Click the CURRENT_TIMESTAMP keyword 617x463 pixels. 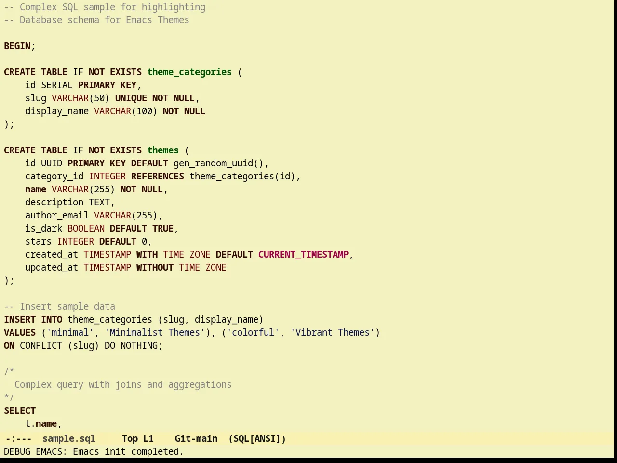(303, 255)
